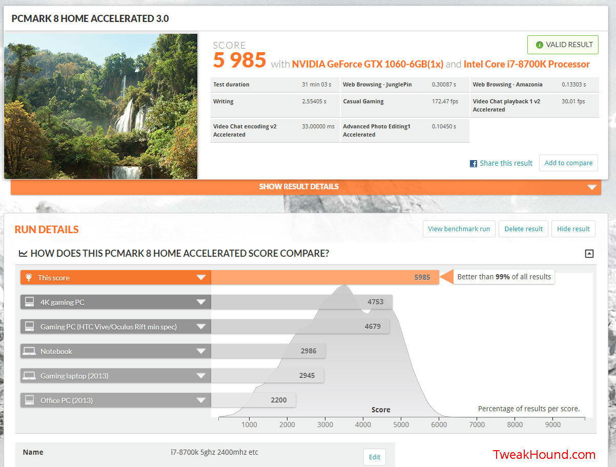Click the 4753 bar for 4K gaming PC
Viewport: 616px width, 467px height.
click(x=302, y=302)
